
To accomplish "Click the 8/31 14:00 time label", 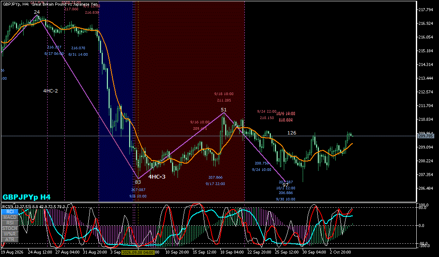I will pos(78,54).
